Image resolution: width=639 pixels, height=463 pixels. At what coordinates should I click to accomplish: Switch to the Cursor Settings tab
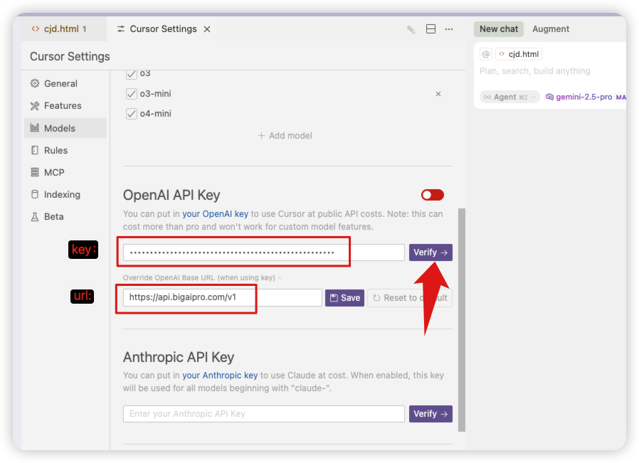(163, 29)
